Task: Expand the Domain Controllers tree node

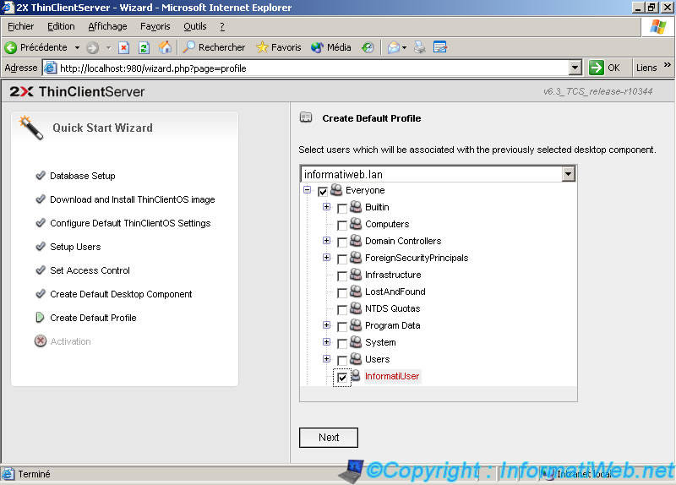Action: pos(326,240)
